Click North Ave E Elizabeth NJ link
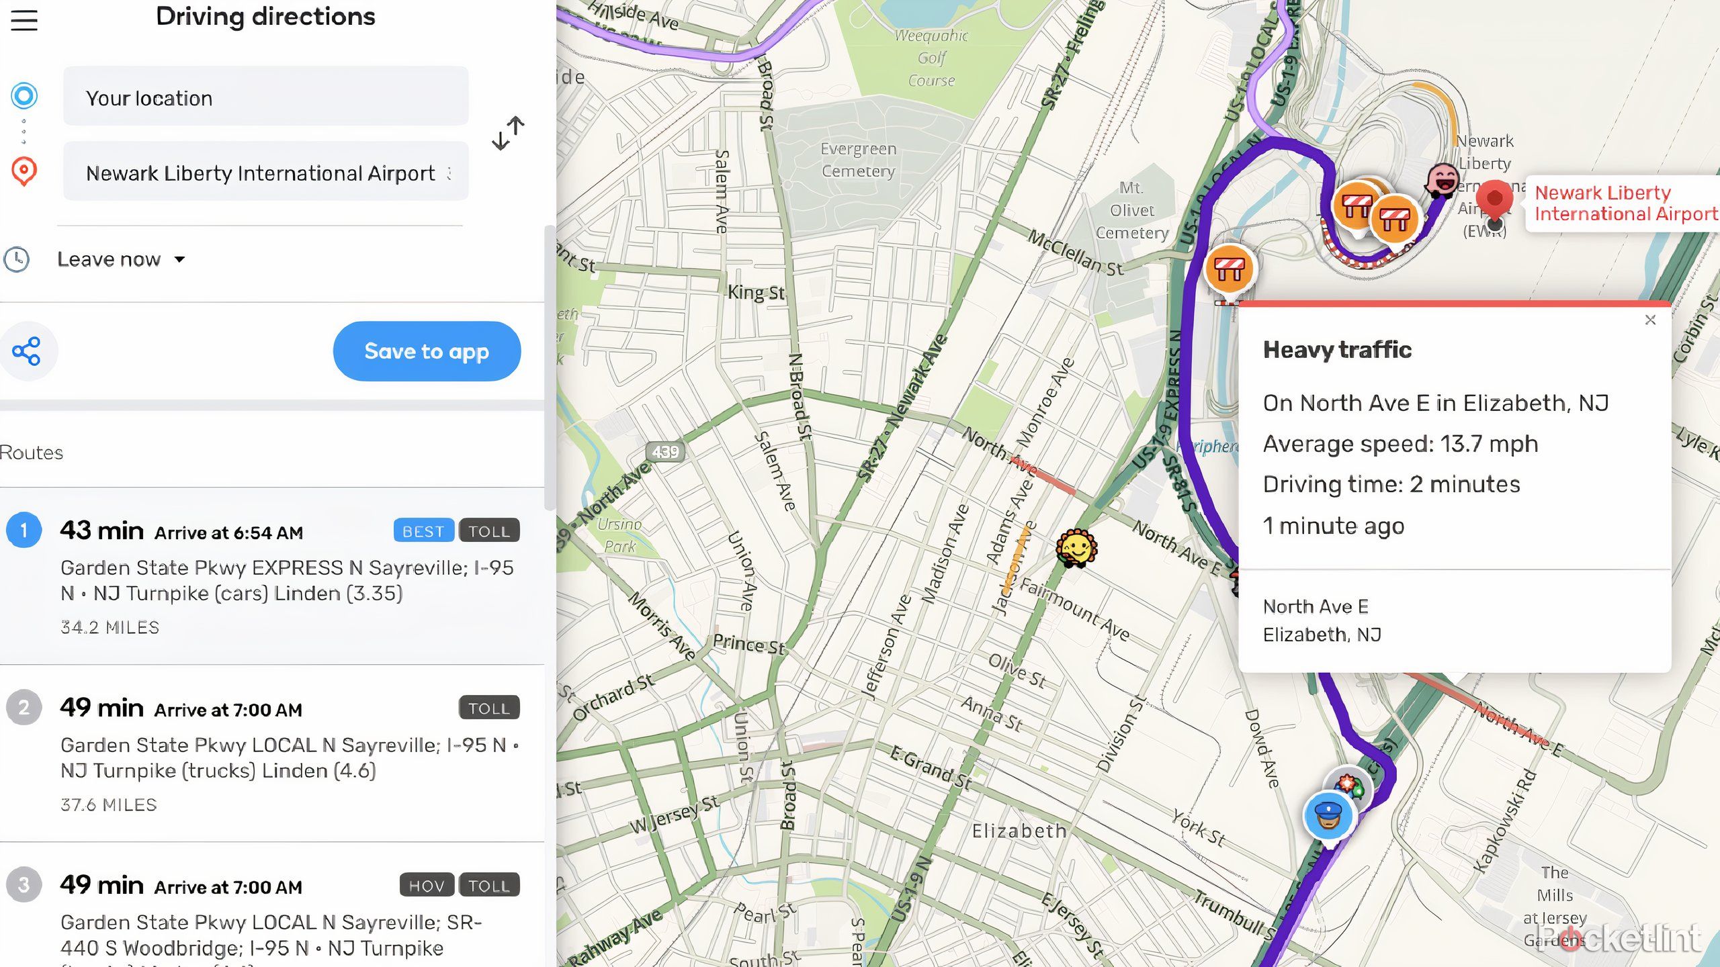Image resolution: width=1720 pixels, height=967 pixels. 1321,620
